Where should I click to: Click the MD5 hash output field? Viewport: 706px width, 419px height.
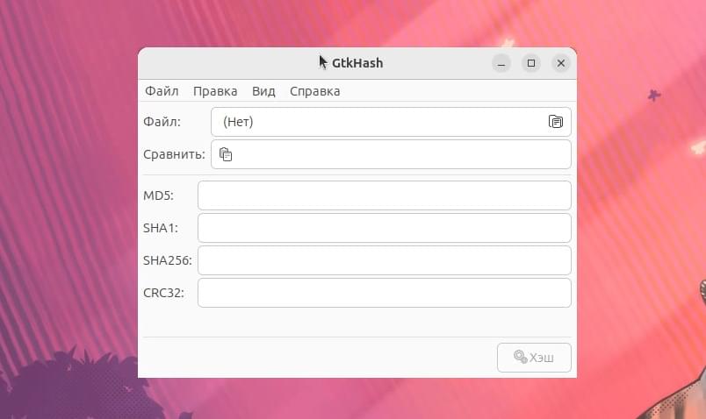(x=385, y=195)
